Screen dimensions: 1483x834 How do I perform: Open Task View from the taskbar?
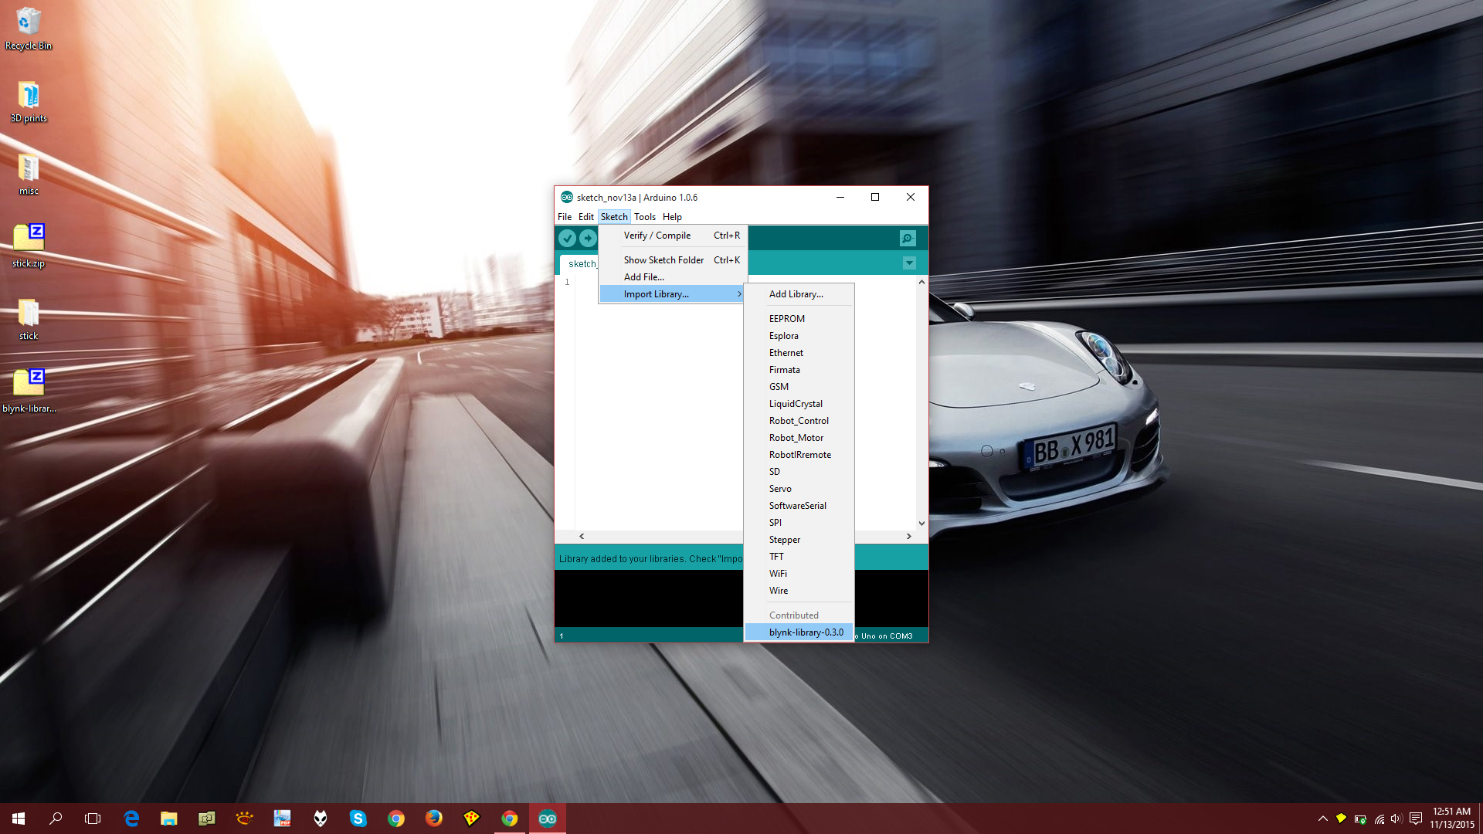(93, 819)
